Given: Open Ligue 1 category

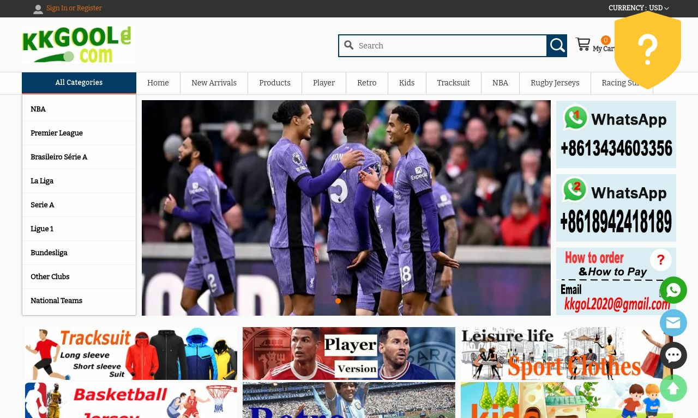Looking at the screenshot, I should click(x=79, y=229).
